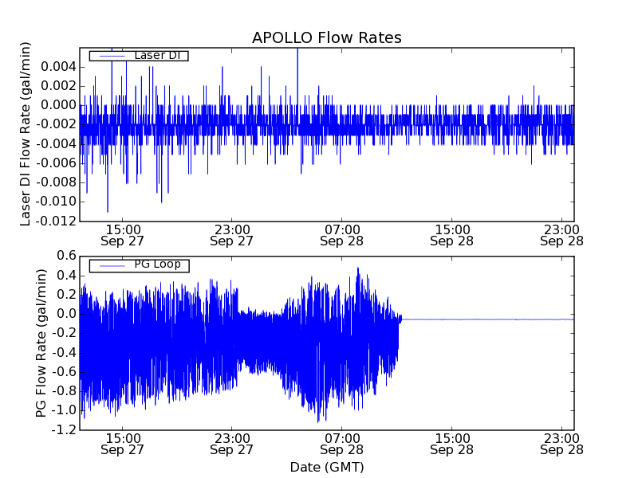Click the "Laser DI Flow Rate (gal/min)" axis label
The image size is (638, 478).
click(26, 134)
